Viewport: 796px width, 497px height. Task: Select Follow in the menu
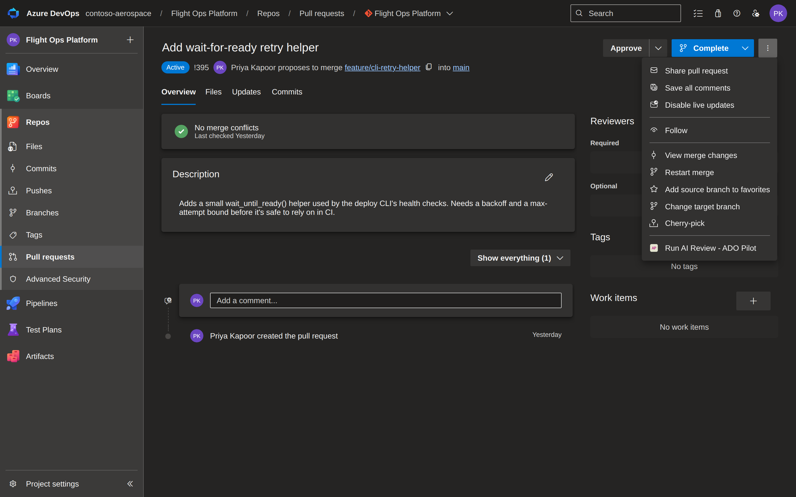tap(709, 130)
